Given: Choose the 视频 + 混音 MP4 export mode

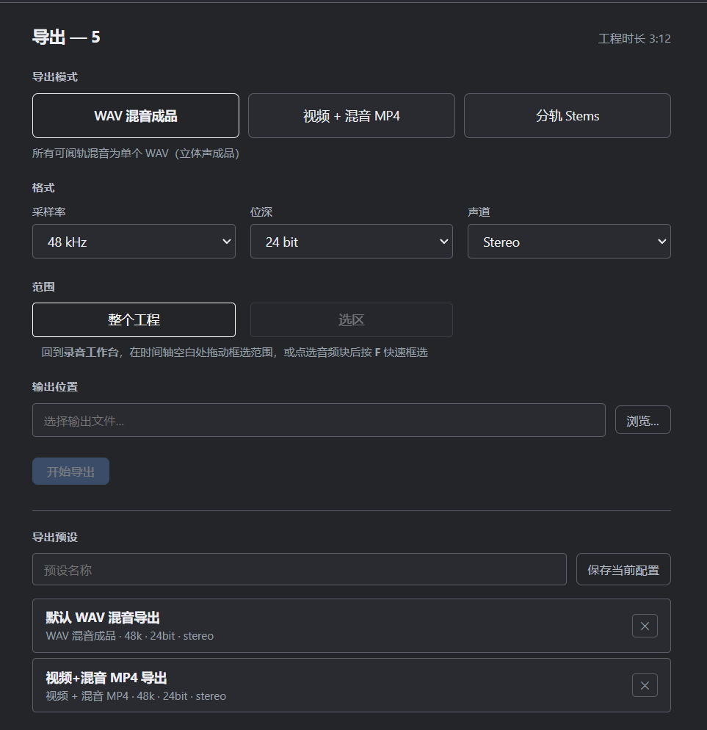Looking at the screenshot, I should pos(352,115).
